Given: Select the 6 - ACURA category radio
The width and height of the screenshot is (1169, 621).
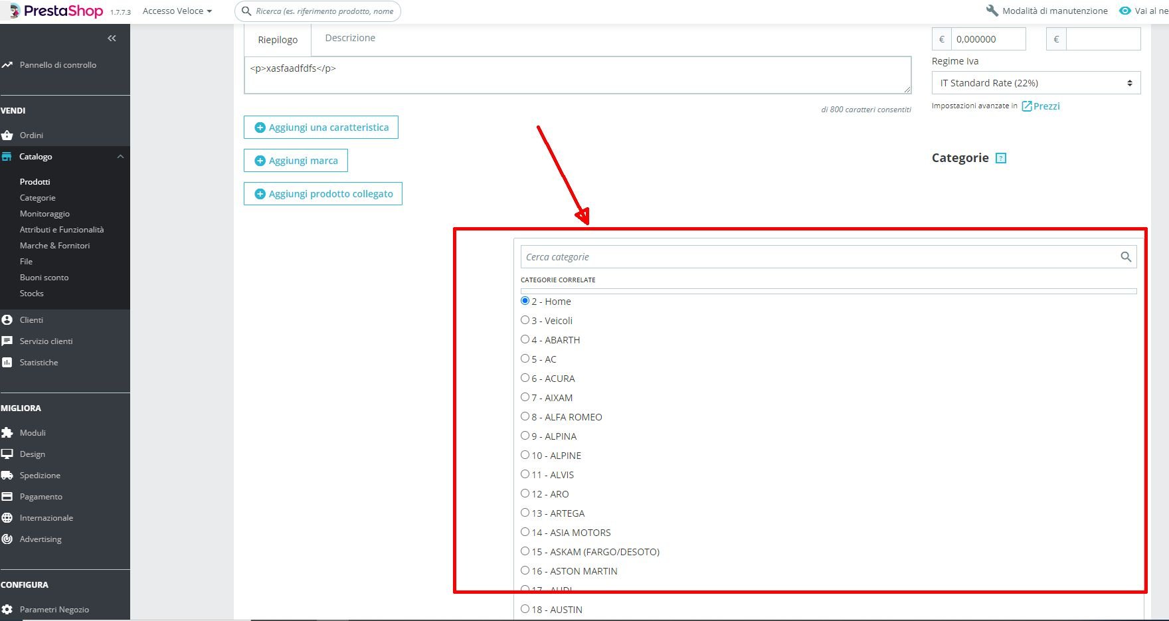Looking at the screenshot, I should click(x=525, y=378).
